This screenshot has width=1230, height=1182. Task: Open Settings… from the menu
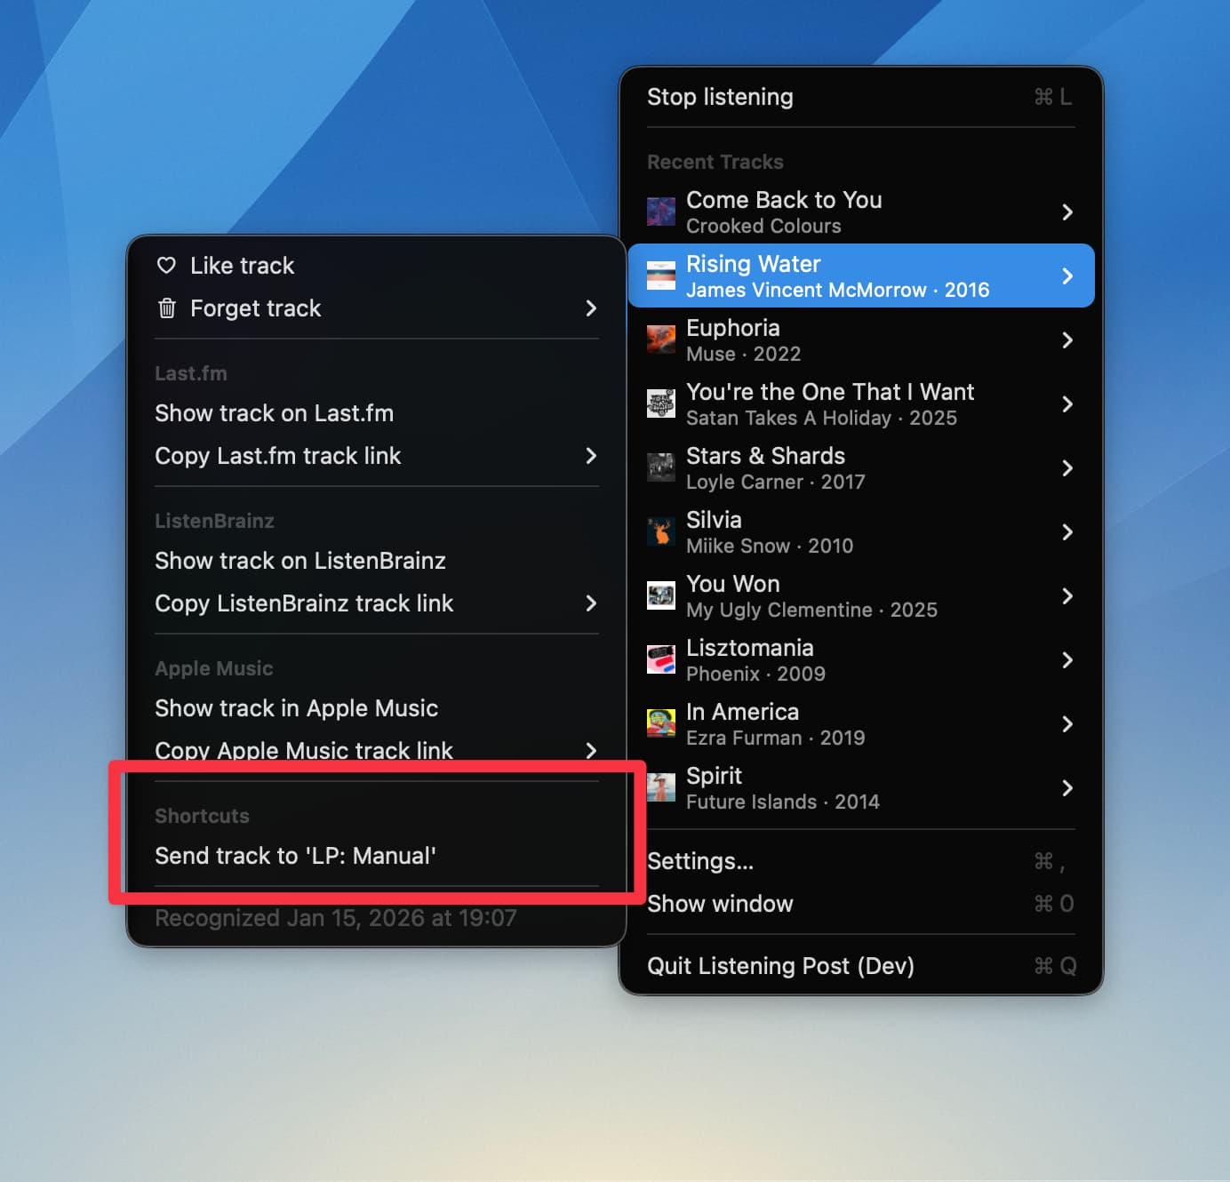(700, 861)
